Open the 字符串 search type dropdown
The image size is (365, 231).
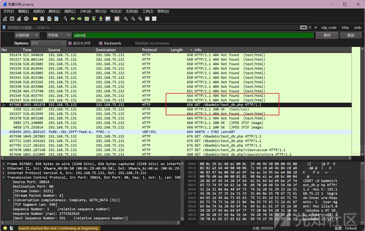(x=59, y=36)
